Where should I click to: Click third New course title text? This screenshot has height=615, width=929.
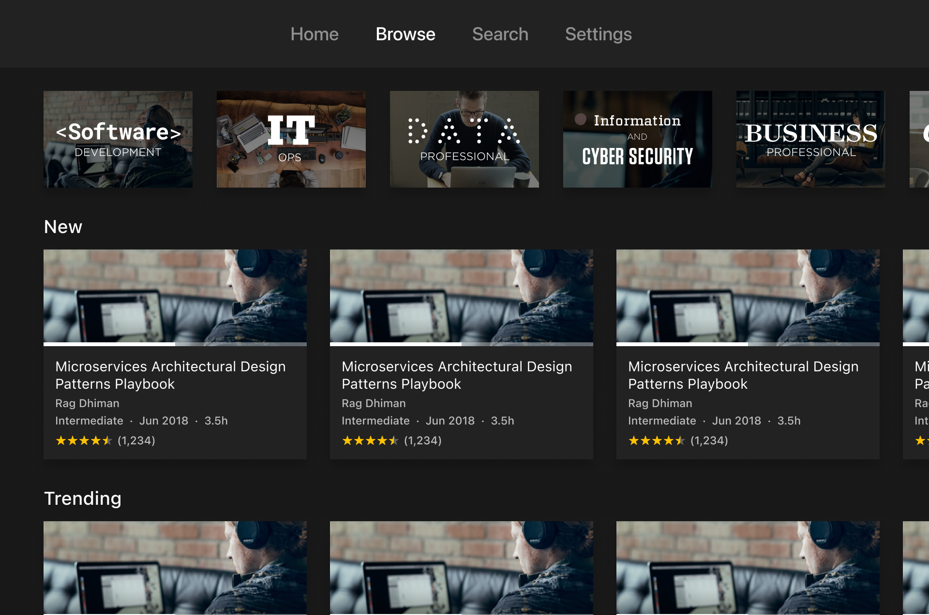[743, 375]
